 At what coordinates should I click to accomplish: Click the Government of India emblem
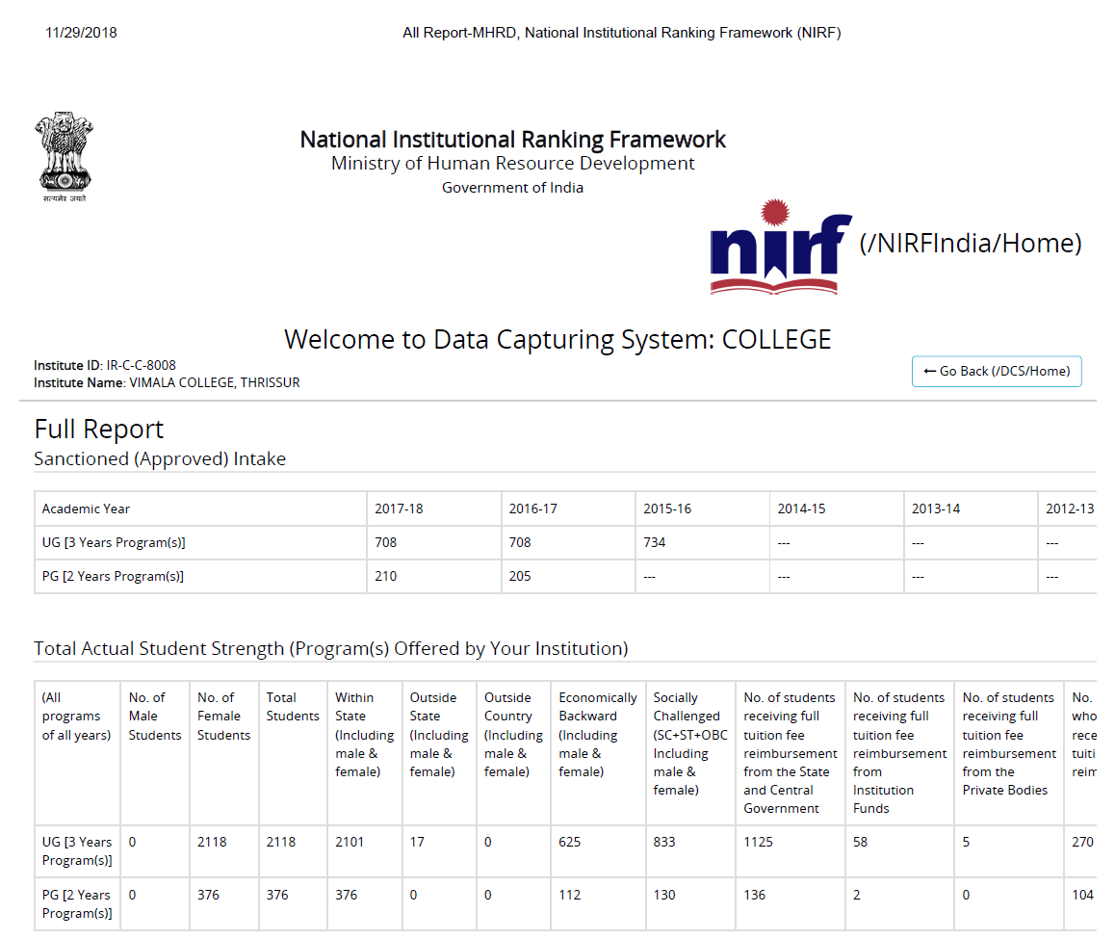point(65,158)
